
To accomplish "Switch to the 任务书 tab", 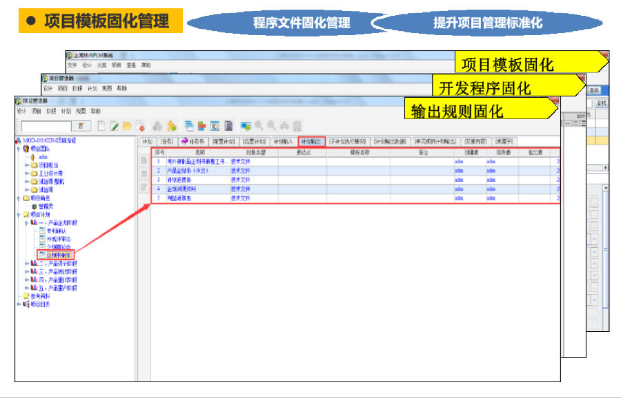I will (x=193, y=141).
